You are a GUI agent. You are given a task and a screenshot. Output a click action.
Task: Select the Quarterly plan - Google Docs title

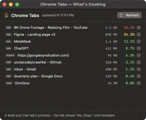click(x=38, y=76)
